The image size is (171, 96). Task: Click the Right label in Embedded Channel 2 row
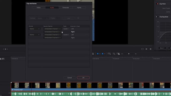click(73, 32)
